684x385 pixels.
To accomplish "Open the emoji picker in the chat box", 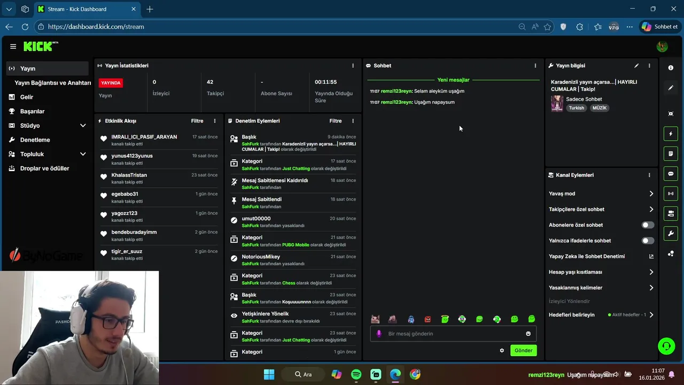I will pos(528,334).
